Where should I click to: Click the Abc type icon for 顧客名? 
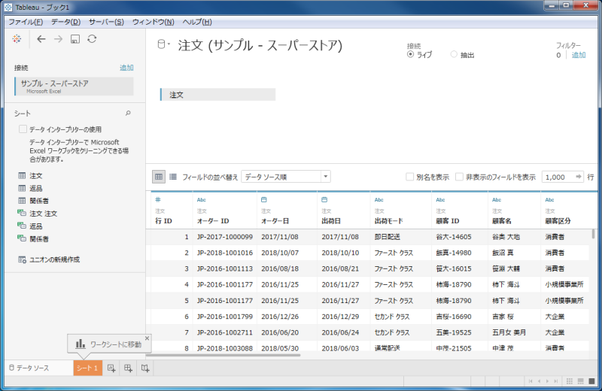point(497,200)
